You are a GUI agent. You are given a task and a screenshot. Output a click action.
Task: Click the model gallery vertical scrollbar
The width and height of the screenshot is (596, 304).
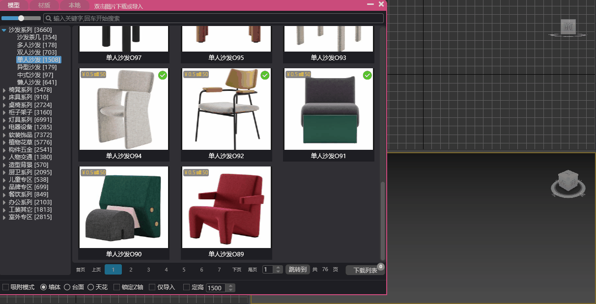click(x=383, y=221)
